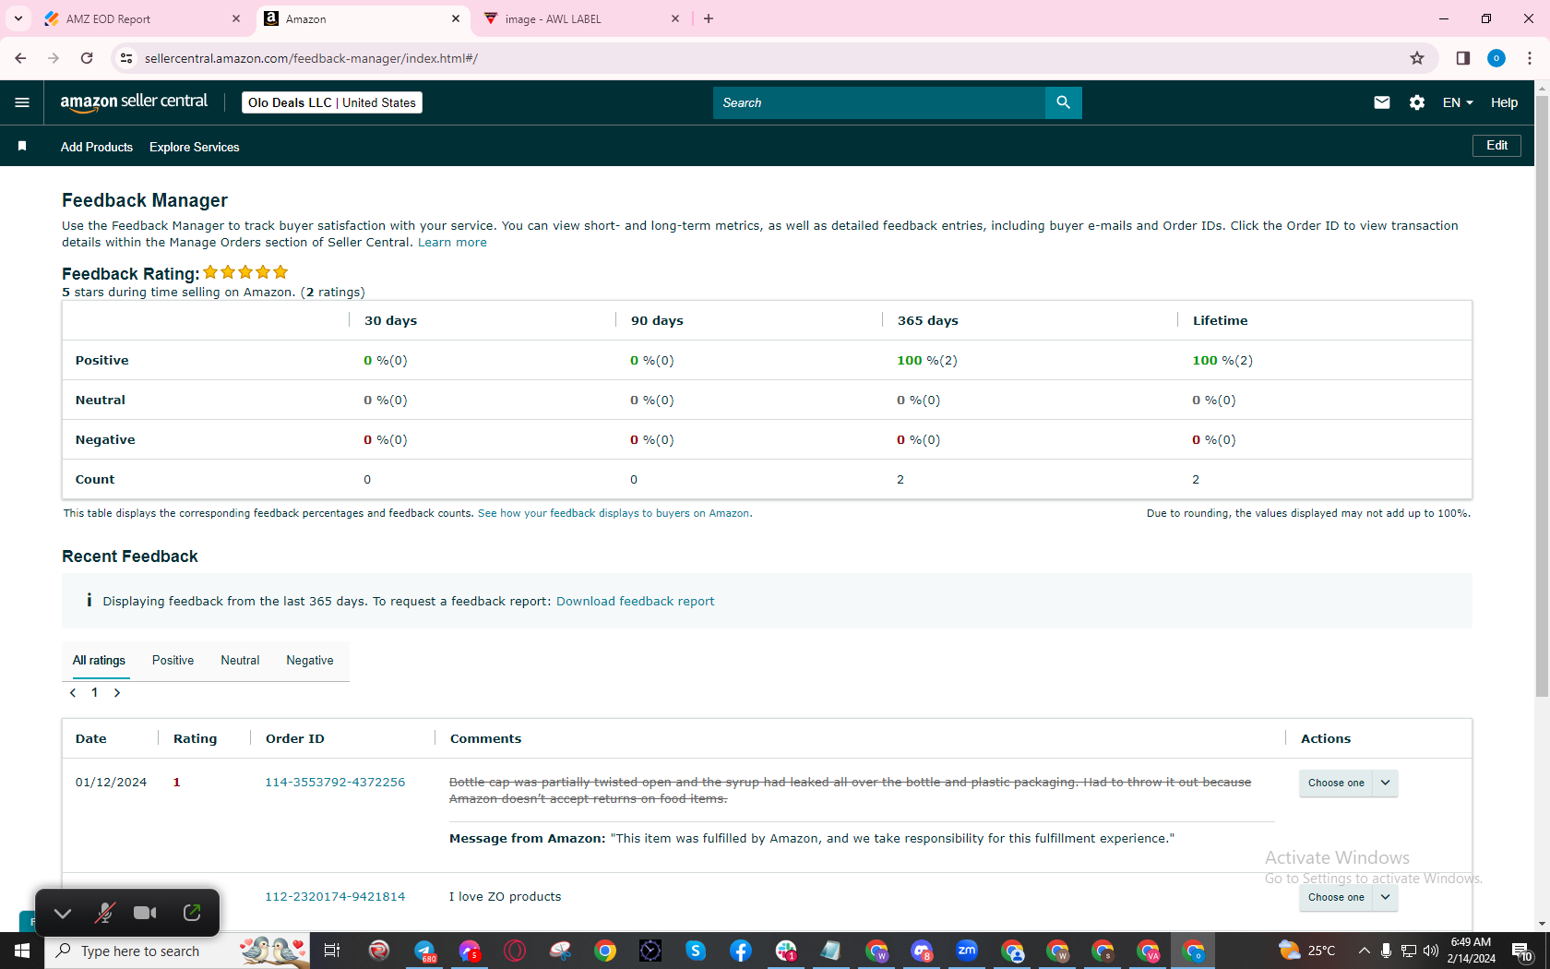This screenshot has width=1550, height=969.
Task: Click the Edit button
Action: [1496, 146]
